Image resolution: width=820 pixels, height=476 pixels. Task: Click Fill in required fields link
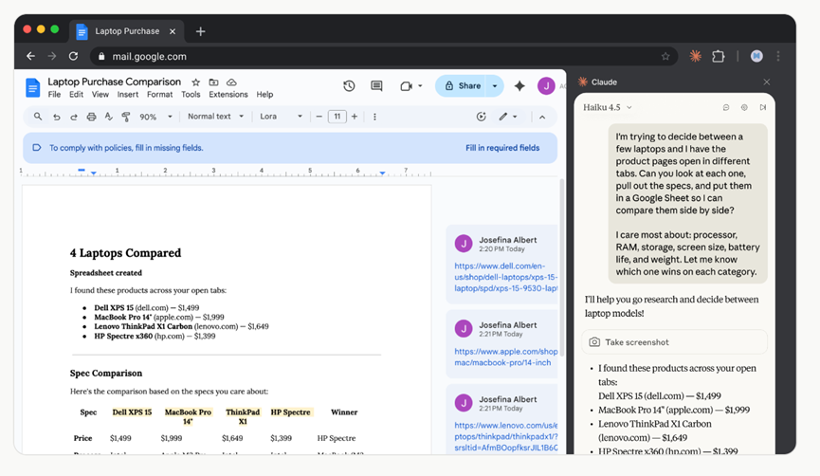502,148
